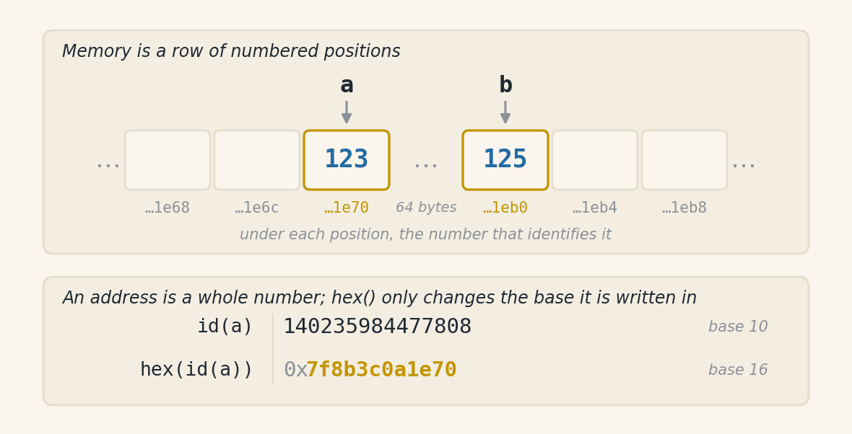Click the heading 'Memory is a row of numbered positions'
The image size is (852, 434).
click(231, 51)
